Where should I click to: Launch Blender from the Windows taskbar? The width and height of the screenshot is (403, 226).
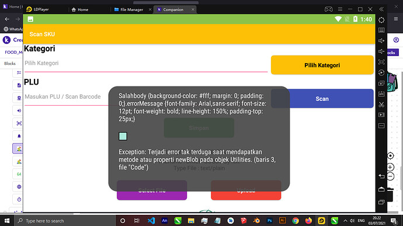256,221
